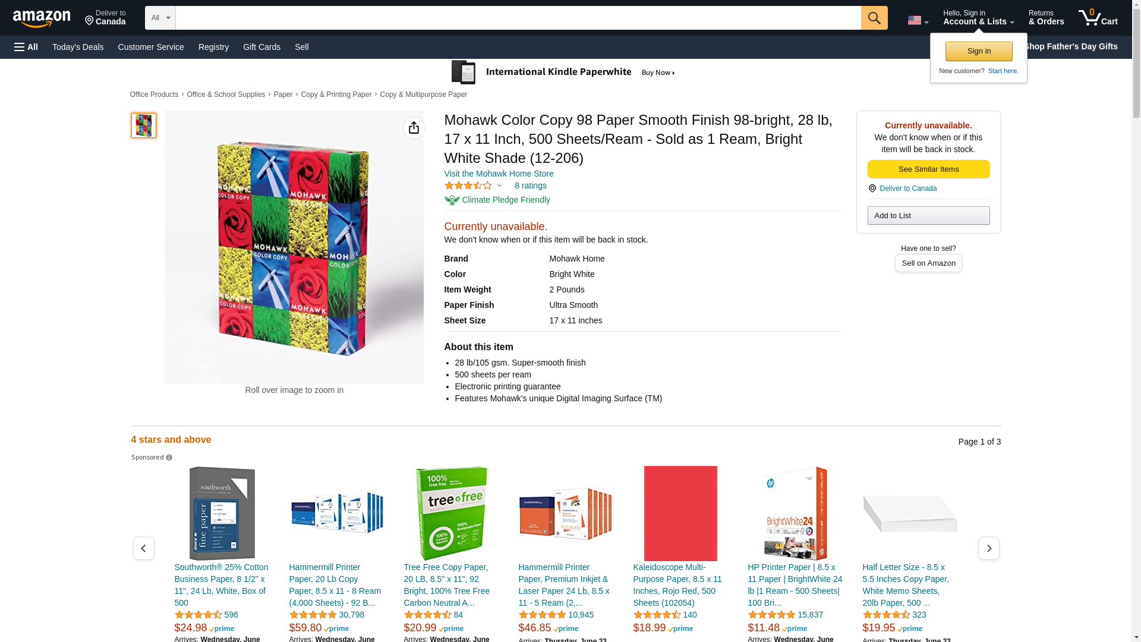
Task: Click the search magnifier button
Action: coord(874,18)
